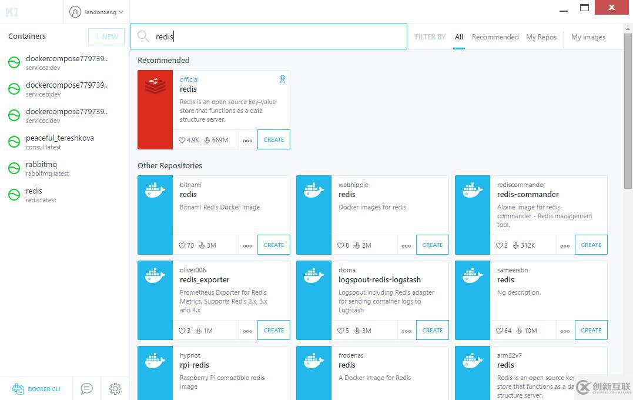
Task: Like the bitnami redis image
Action: (x=182, y=245)
